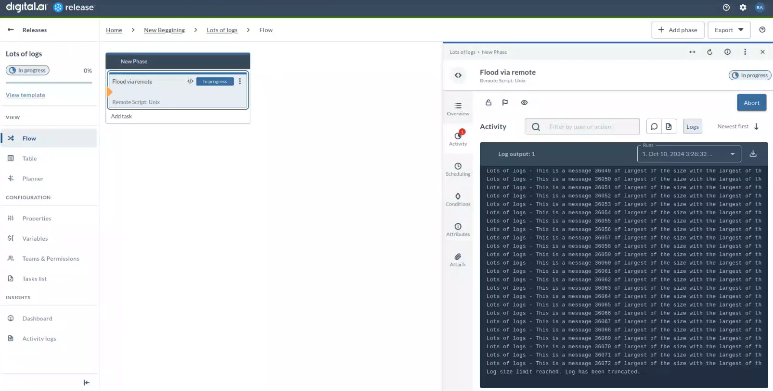Expand task drawer width with arrows icon
Screen dimensions: 773x391
692,52
